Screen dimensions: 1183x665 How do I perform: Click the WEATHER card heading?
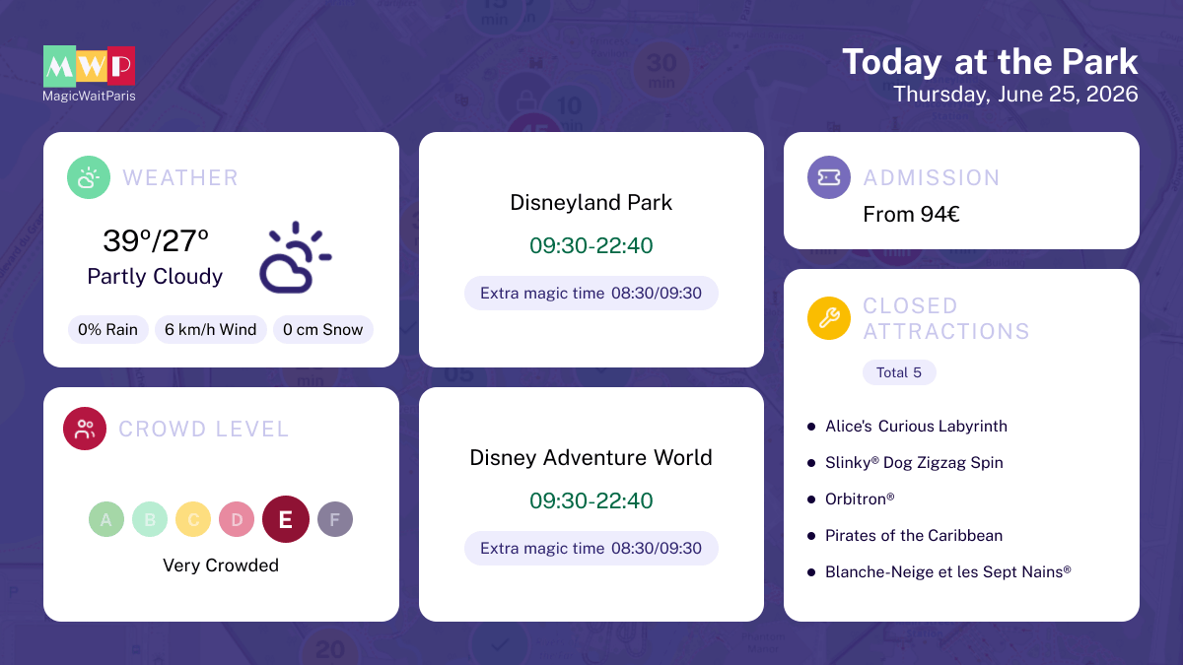(x=180, y=178)
